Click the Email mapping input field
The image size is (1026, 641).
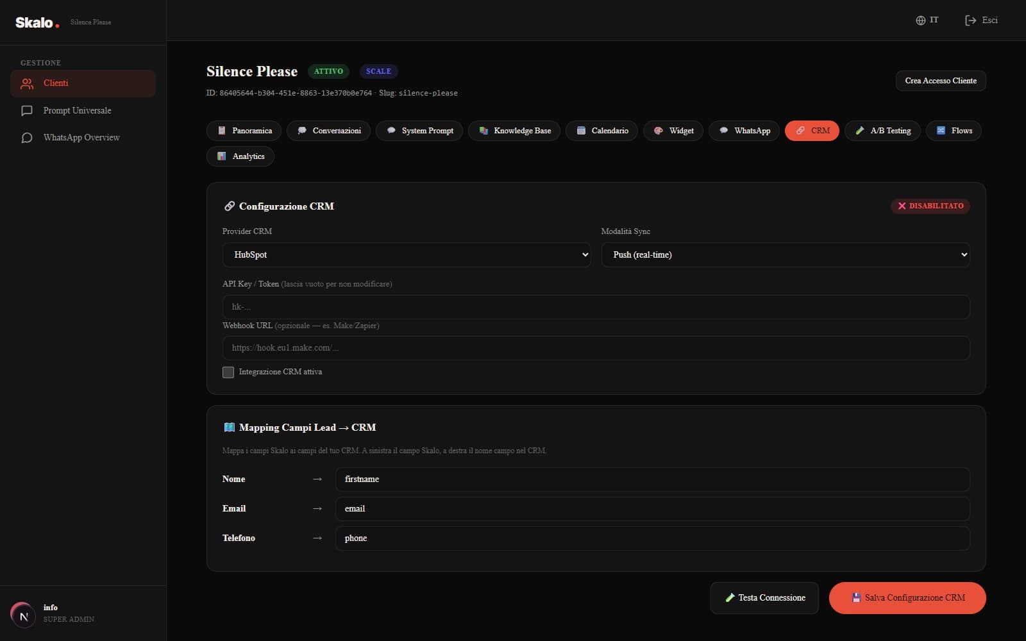pos(652,509)
